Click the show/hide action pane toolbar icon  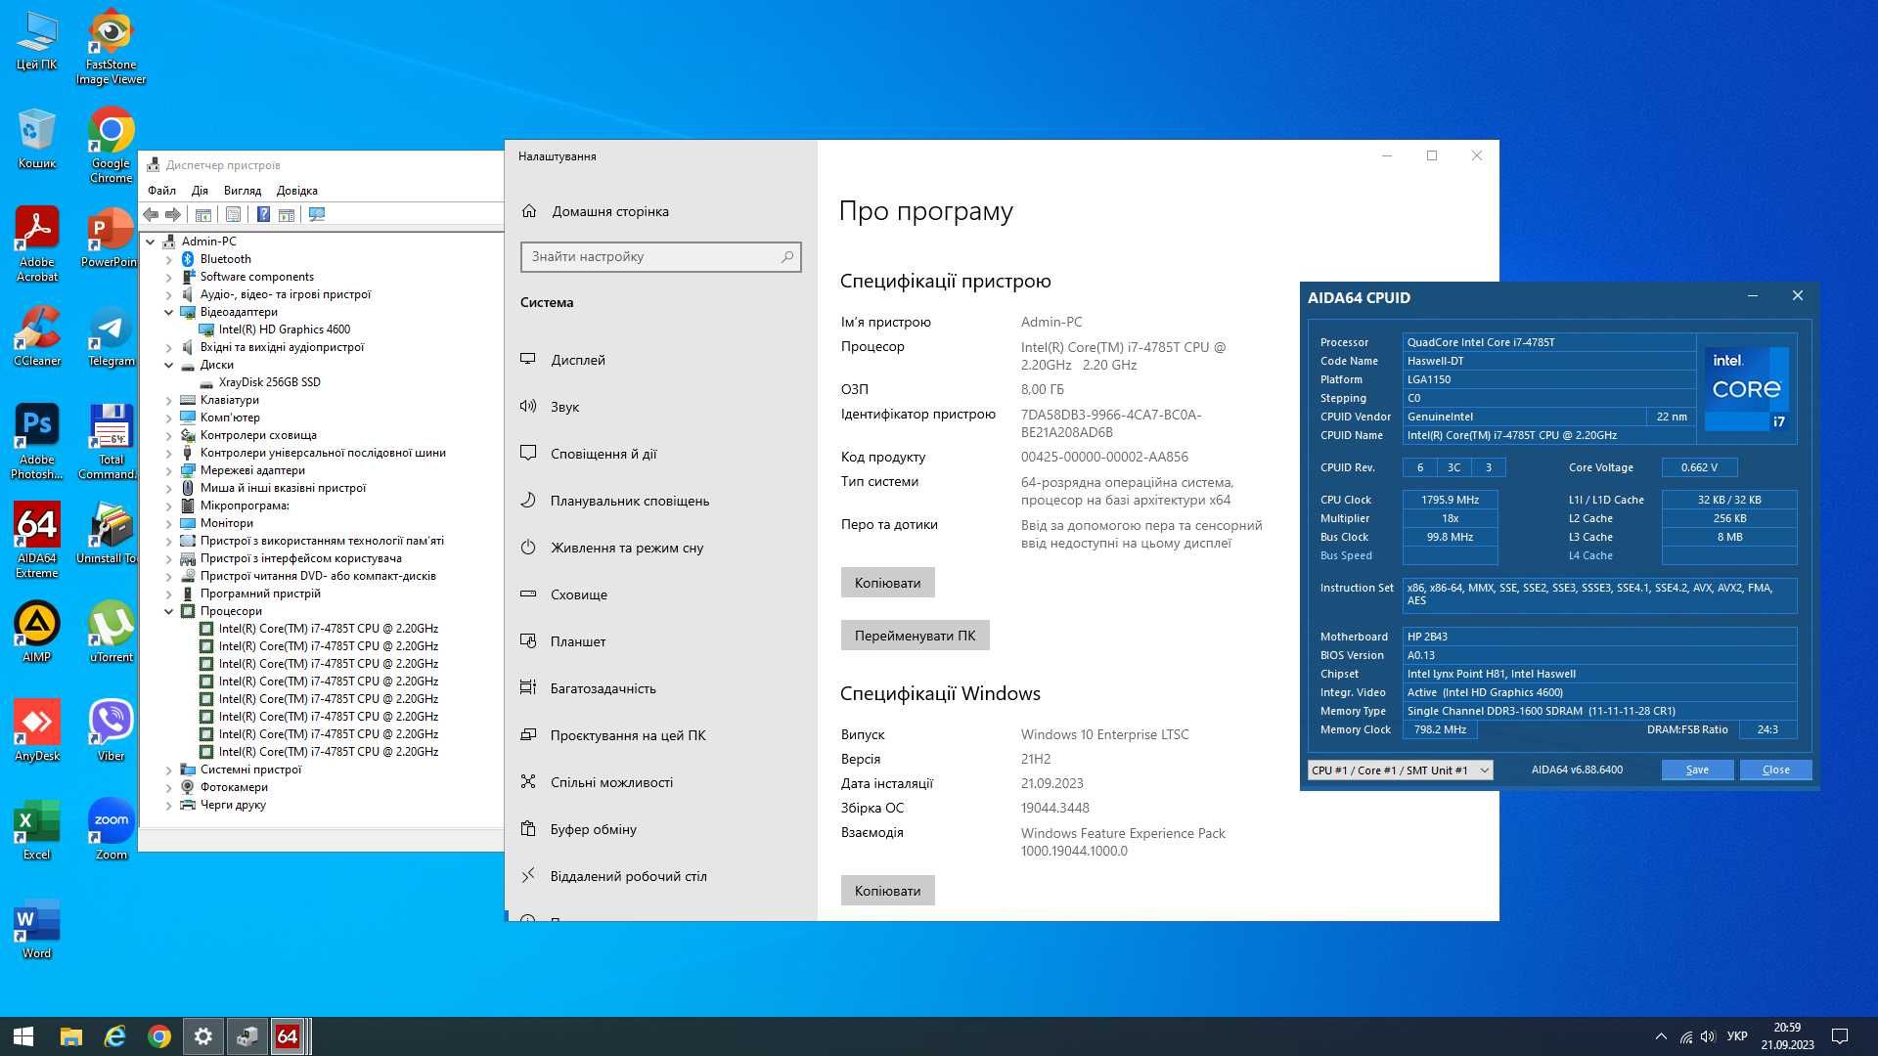[x=287, y=214]
